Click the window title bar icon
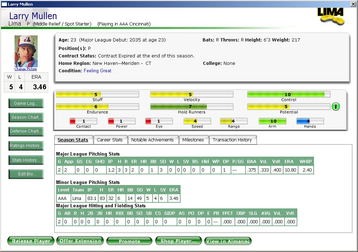The image size is (358, 252). click(4, 4)
